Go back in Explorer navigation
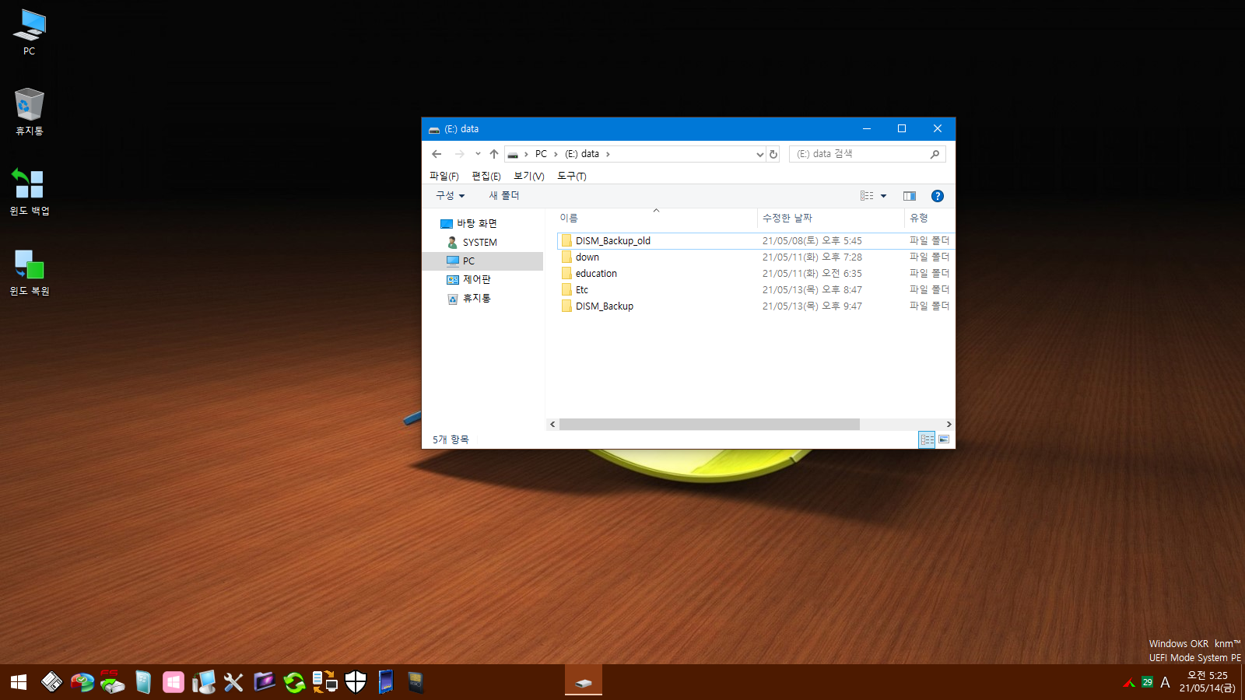Screen dimensions: 1245x700 pyautogui.click(x=437, y=154)
